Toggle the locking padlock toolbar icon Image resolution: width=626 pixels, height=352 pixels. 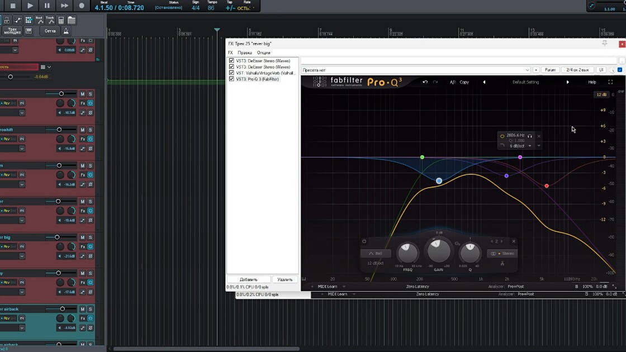pyautogui.click(x=7, y=20)
